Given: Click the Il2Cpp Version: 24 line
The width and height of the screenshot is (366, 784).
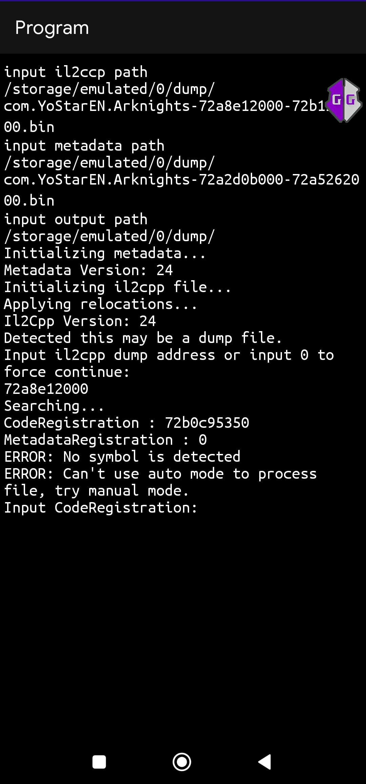Looking at the screenshot, I should pyautogui.click(x=80, y=321).
